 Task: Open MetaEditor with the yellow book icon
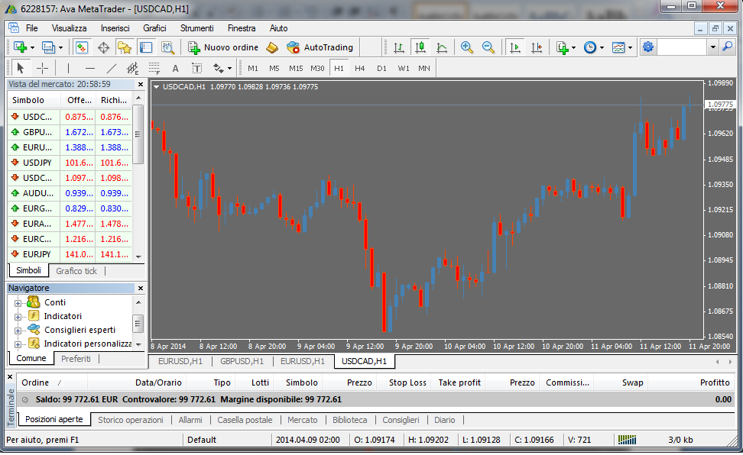pos(272,47)
